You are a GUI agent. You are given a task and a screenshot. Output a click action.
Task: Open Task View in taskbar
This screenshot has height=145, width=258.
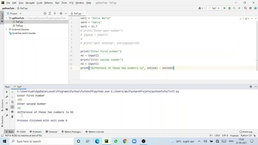pos(87,141)
